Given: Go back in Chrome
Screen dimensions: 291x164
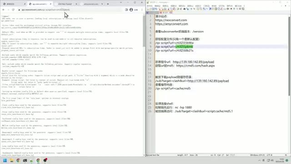Looking at the screenshot, I should [4, 10].
